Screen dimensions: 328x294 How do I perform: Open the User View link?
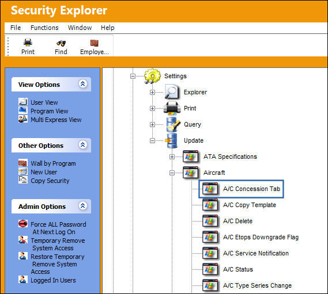click(44, 102)
